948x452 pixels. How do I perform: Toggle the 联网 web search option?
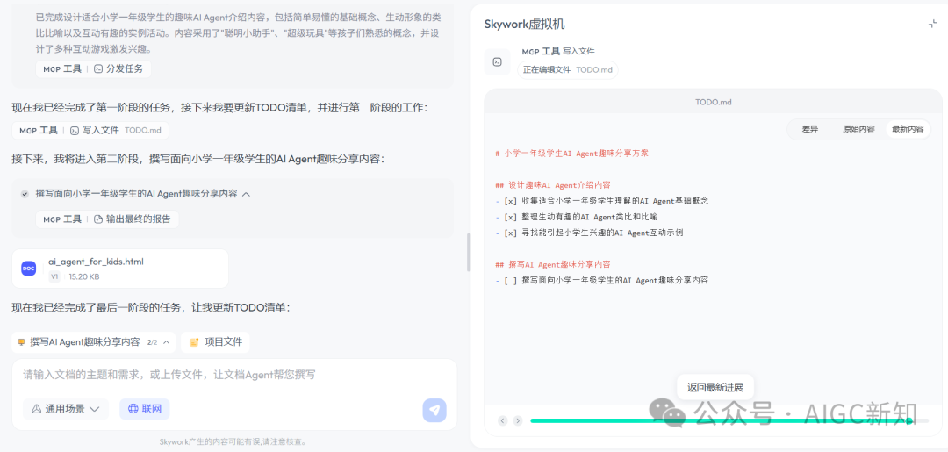point(145,409)
